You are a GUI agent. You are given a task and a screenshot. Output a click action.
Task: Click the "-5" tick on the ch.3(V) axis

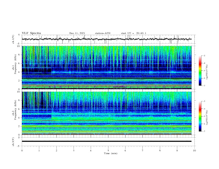point(19,146)
